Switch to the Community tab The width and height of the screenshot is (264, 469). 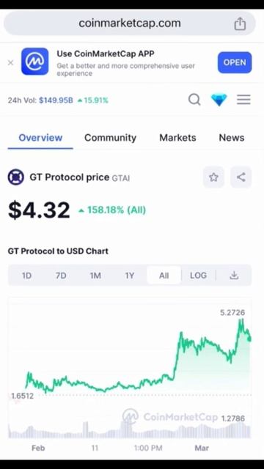110,138
